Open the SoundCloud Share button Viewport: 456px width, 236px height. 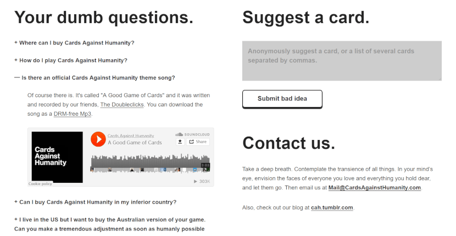coord(198,142)
